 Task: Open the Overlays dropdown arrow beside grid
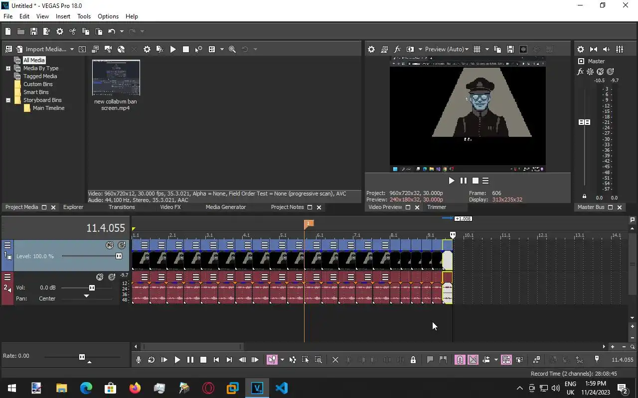[487, 49]
